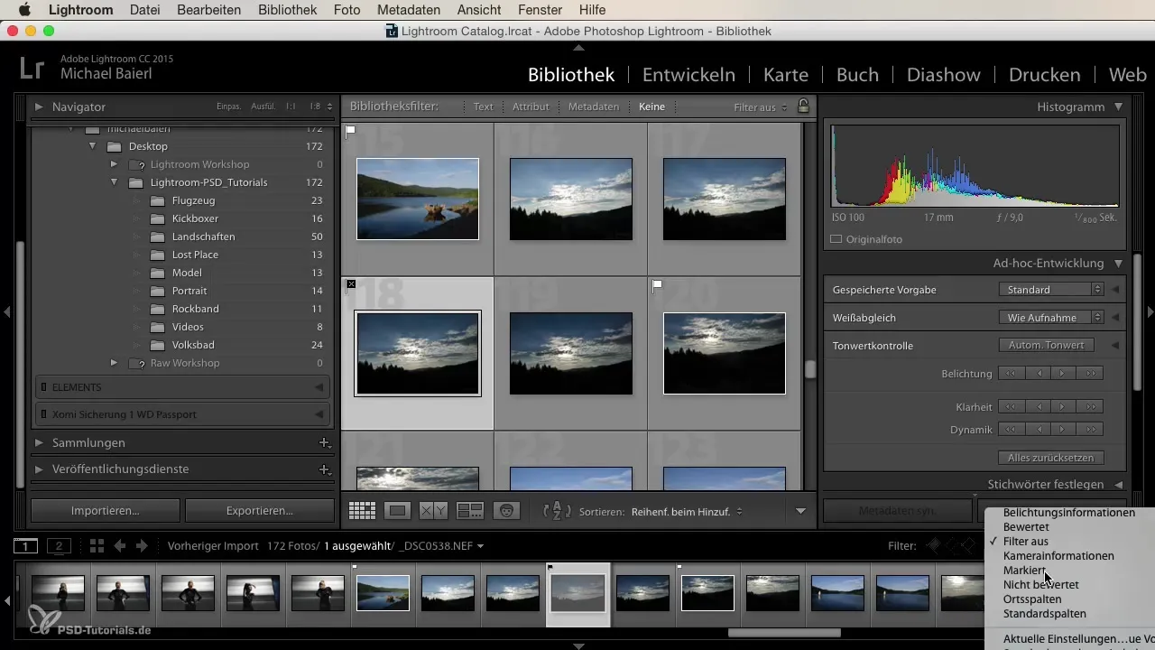Viewport: 1155px width, 650px height.
Task: Open people (face) view in the toolbar
Action: [507, 510]
